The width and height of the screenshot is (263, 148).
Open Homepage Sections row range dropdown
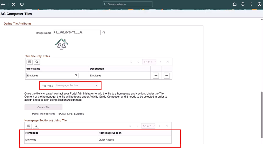[x=148, y=126]
